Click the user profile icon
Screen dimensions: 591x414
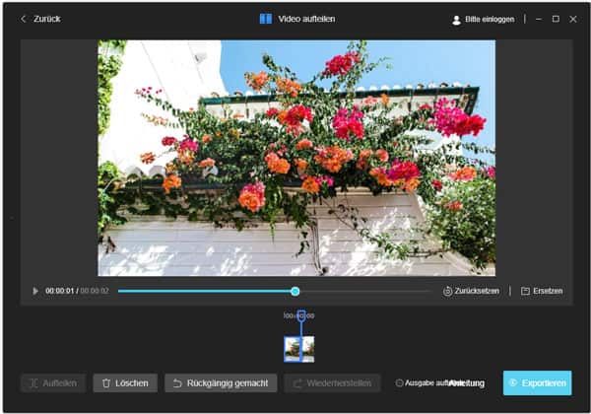tap(456, 20)
